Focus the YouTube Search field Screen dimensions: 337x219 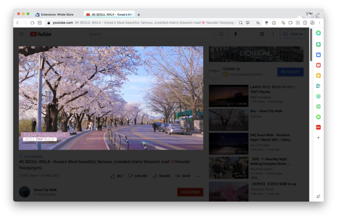tap(150, 34)
